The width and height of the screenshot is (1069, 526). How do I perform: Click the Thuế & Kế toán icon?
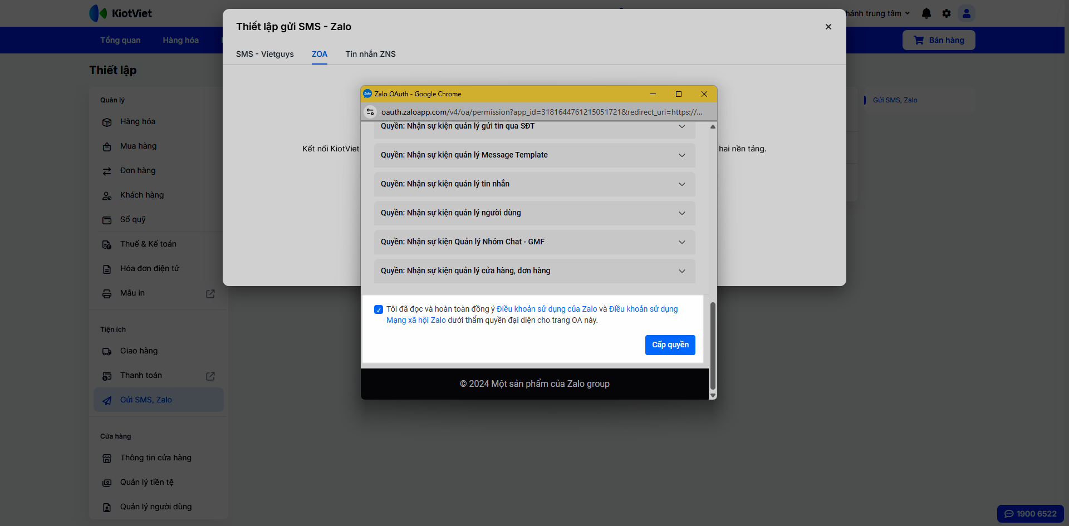point(107,244)
